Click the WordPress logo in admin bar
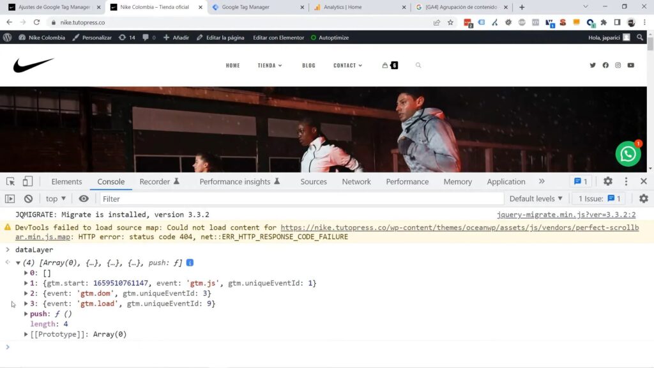This screenshot has width=654, height=368. 7,38
